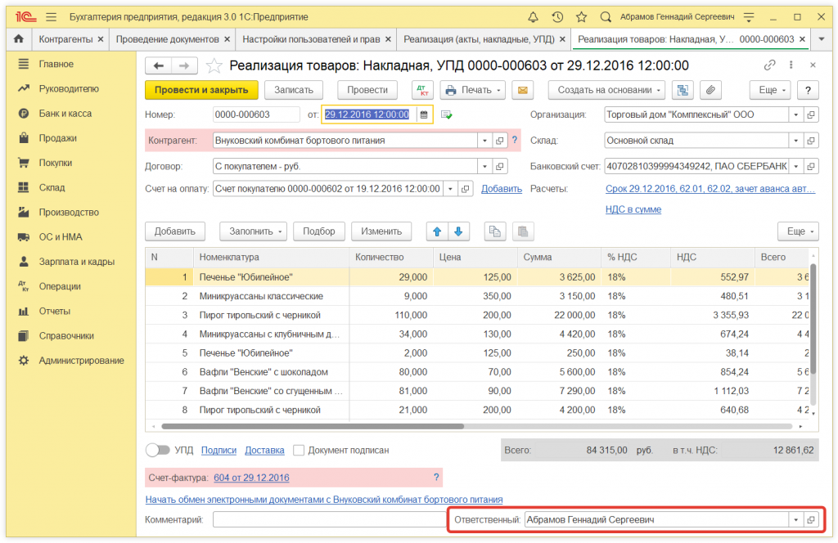
Task: Click the envelope email icon
Action: (522, 90)
